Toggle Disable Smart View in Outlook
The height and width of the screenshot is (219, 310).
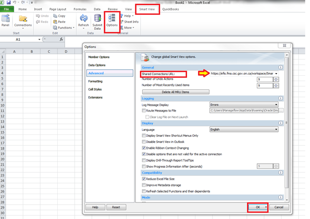144,142
